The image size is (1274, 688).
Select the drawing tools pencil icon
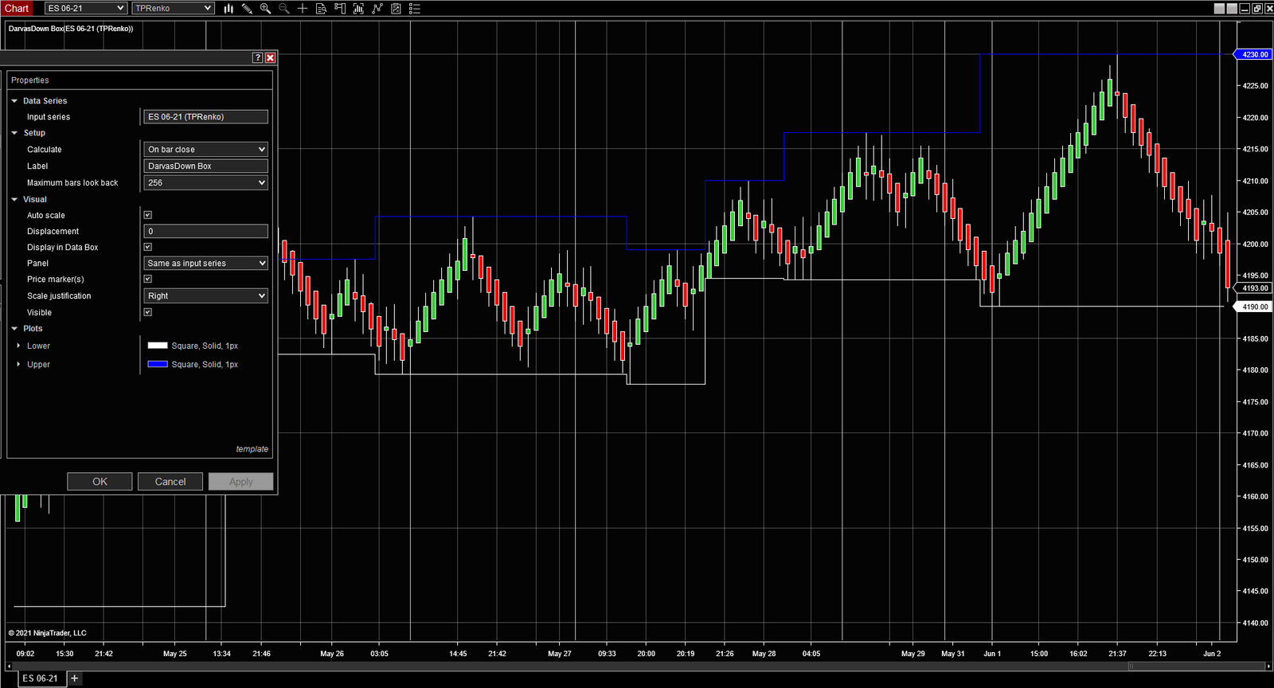(x=247, y=9)
